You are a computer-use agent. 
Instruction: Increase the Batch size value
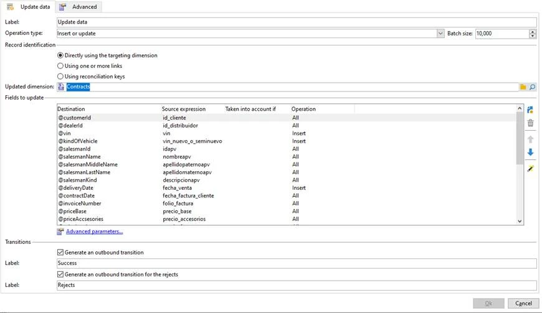tap(532, 31)
